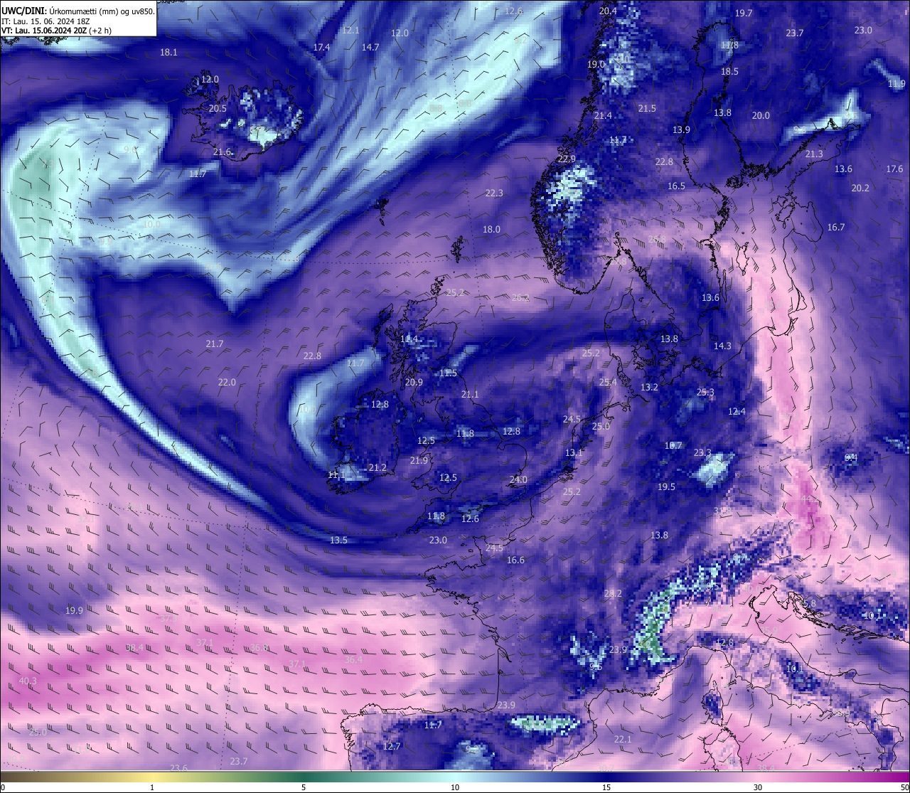Viewport: 910px width, 793px height.
Task: Click the 10.7 value label
Action: (673, 446)
